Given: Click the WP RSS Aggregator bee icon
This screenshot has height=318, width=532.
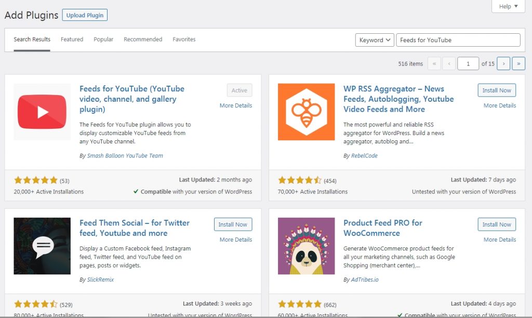Looking at the screenshot, I should click(306, 112).
